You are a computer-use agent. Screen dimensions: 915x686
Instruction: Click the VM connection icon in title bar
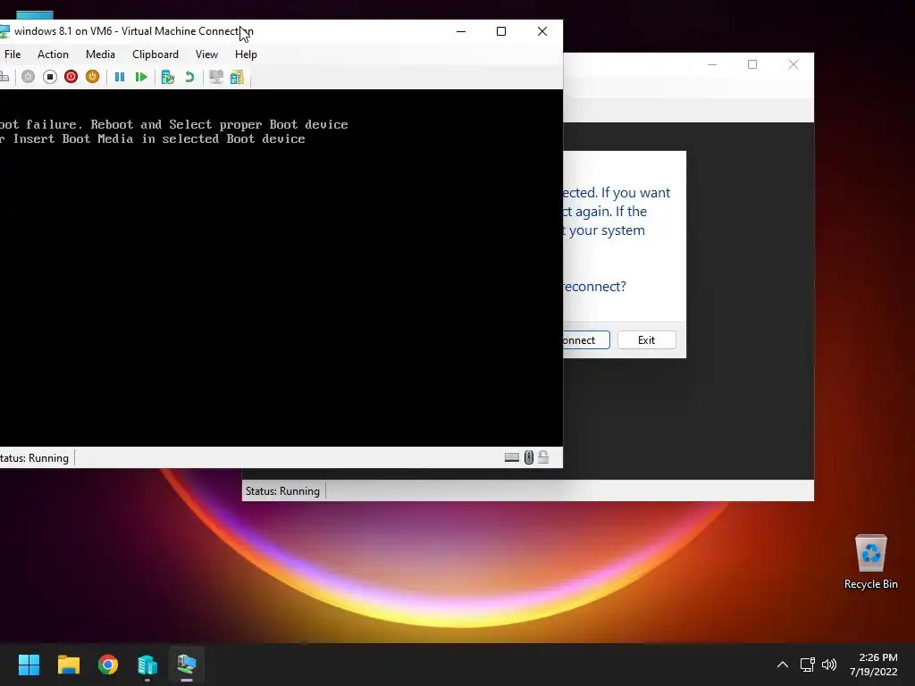tap(4, 31)
